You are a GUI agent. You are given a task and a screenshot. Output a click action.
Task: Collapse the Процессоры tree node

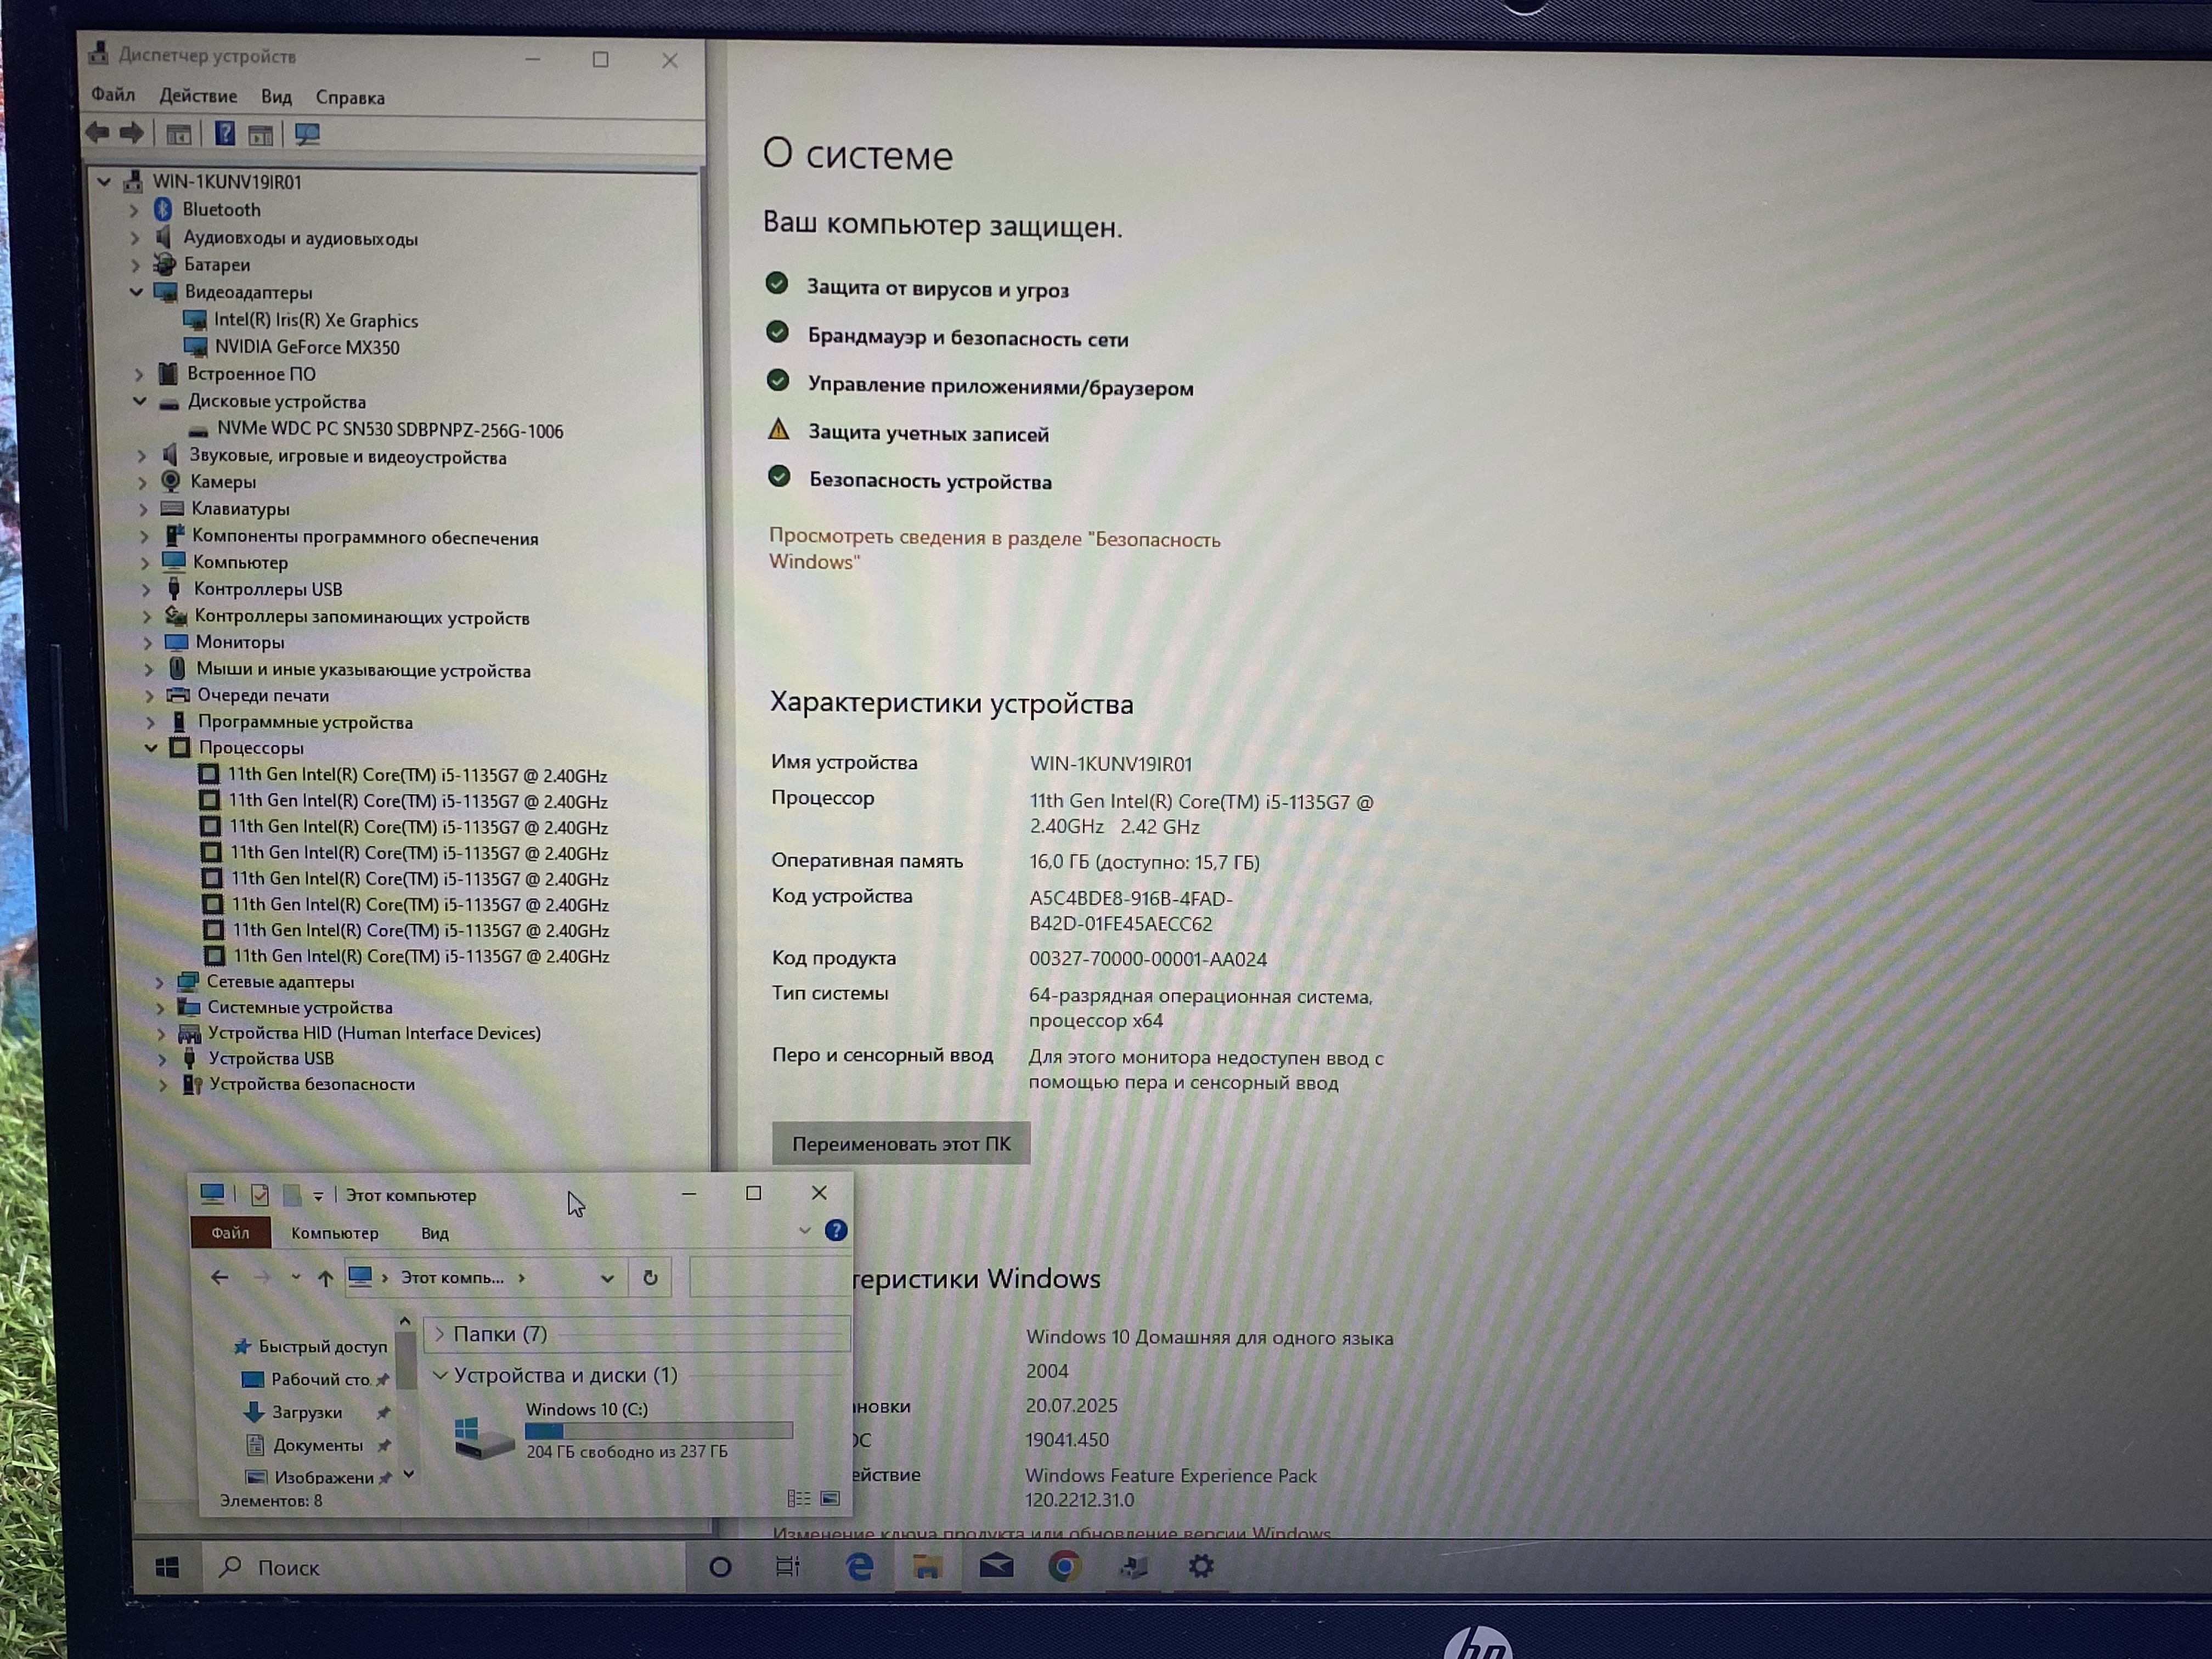pos(151,748)
